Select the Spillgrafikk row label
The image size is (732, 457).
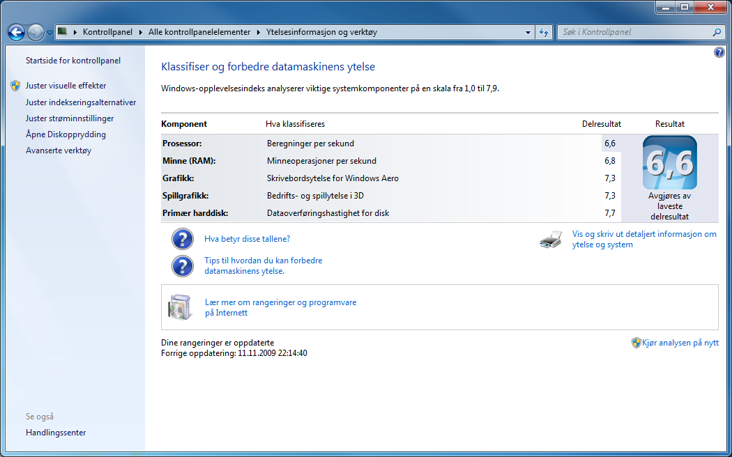pyautogui.click(x=185, y=195)
